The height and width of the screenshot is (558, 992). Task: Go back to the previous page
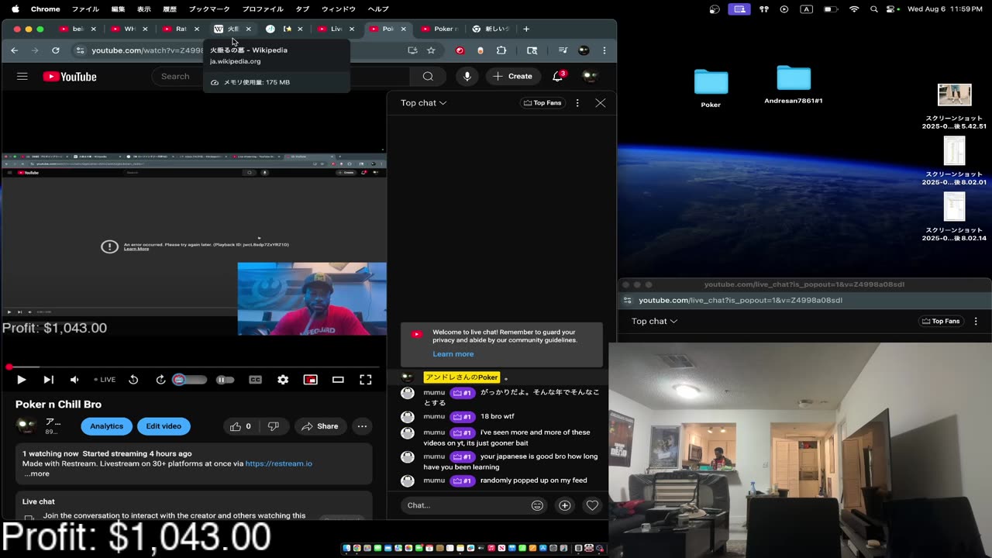pyautogui.click(x=14, y=50)
